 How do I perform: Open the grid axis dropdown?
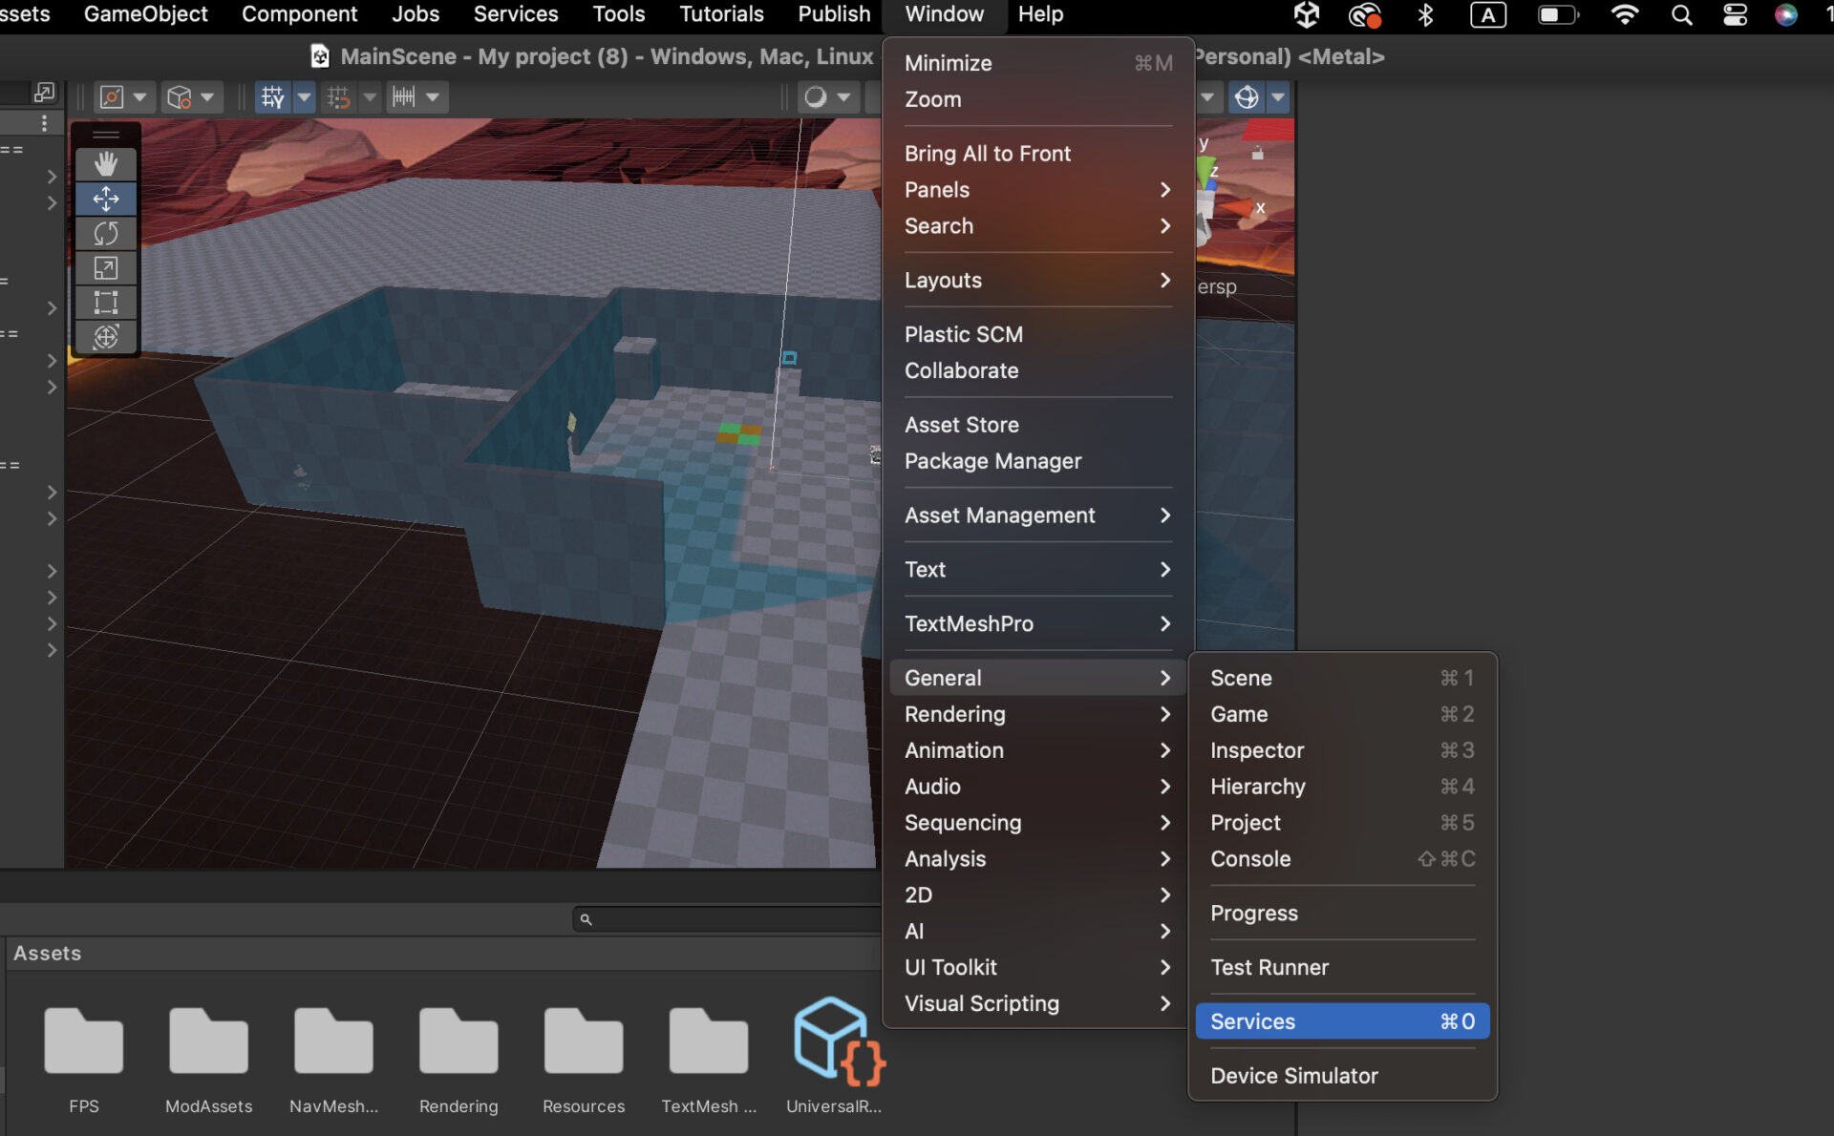pos(304,96)
